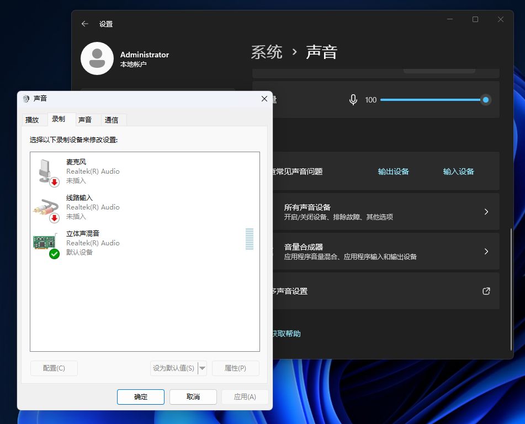Expand 所有声音设备 chevron in Settings
This screenshot has width=525, height=424.
click(486, 212)
